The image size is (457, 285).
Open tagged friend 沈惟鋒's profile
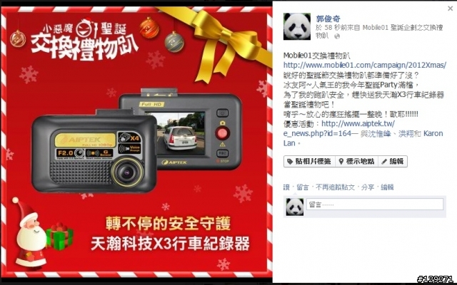378,133
